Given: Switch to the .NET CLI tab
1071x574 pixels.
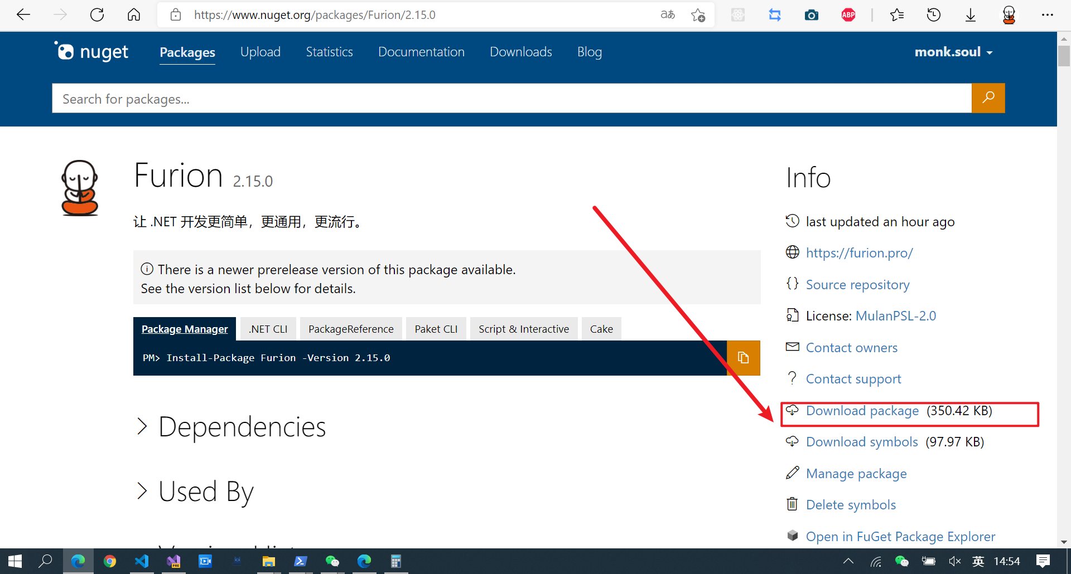Looking at the screenshot, I should (x=268, y=329).
